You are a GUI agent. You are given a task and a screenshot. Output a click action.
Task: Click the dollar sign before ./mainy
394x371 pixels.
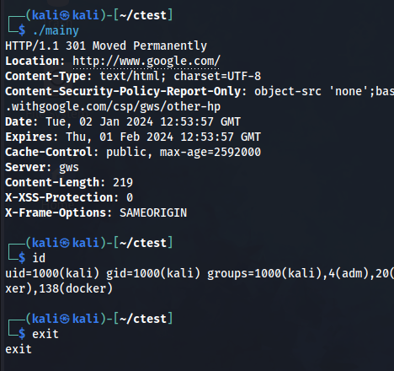click(x=22, y=30)
